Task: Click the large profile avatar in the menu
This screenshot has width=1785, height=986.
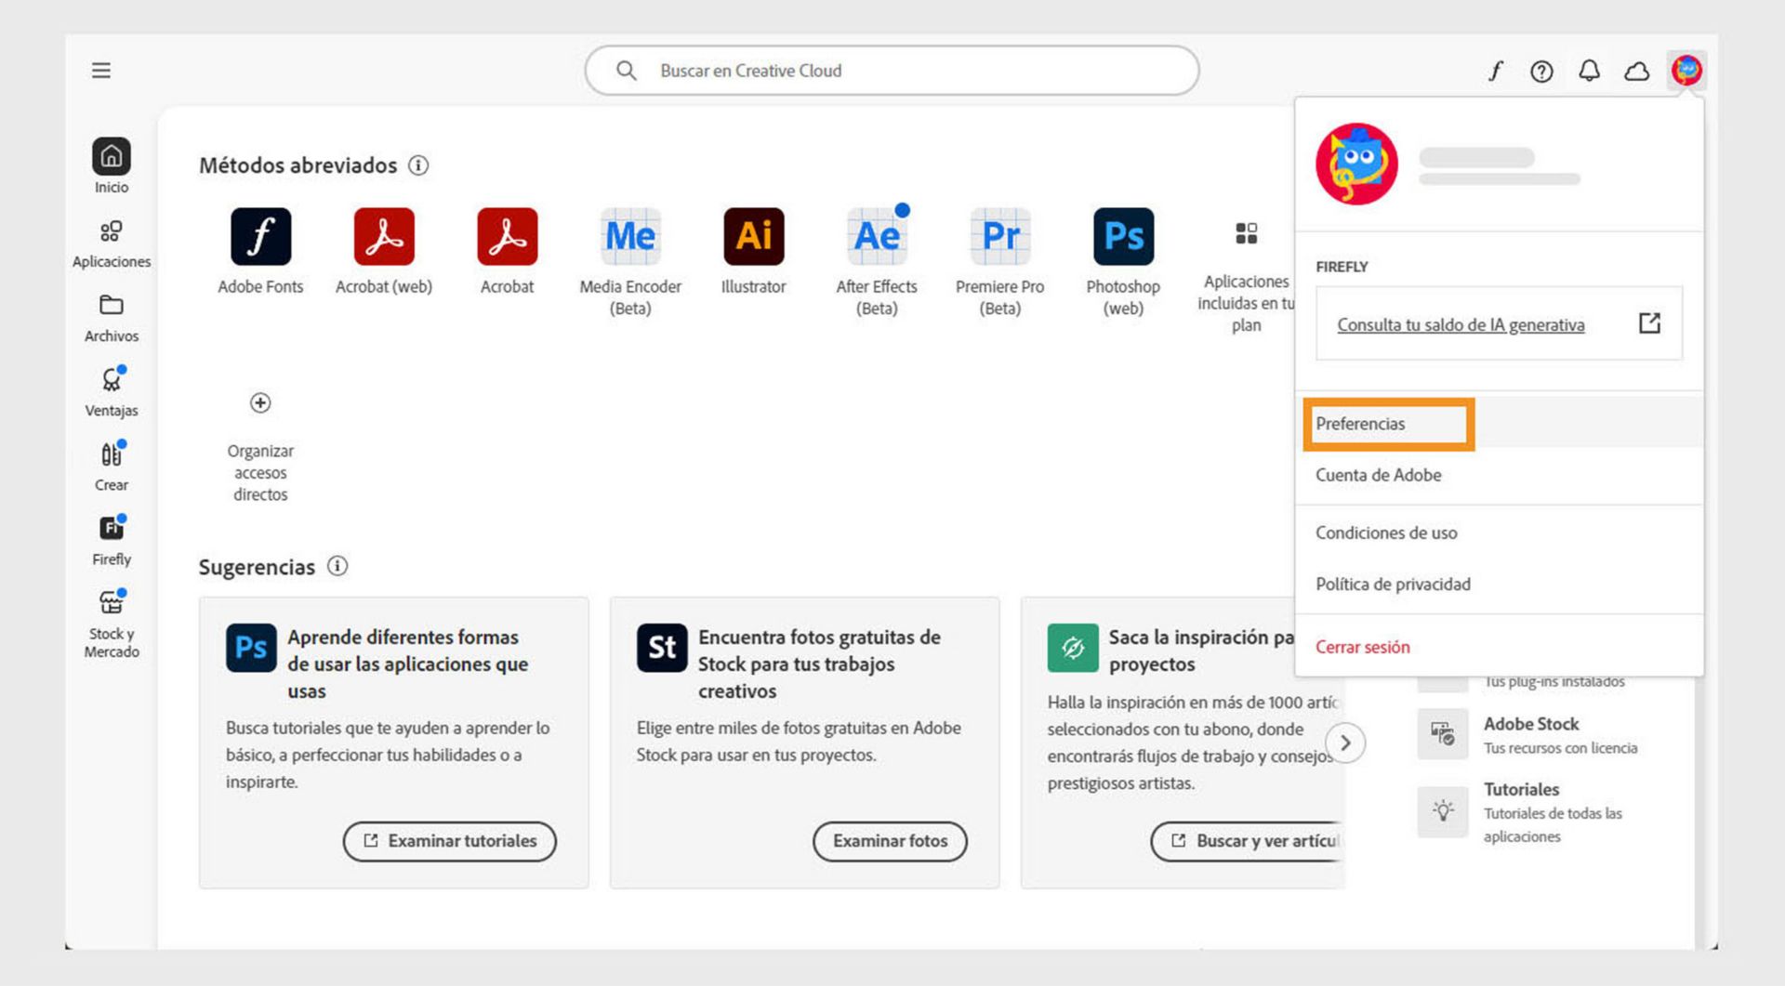Action: click(x=1356, y=164)
